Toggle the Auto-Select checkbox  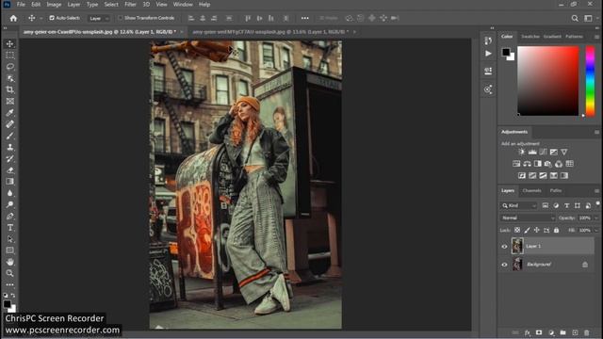point(52,18)
